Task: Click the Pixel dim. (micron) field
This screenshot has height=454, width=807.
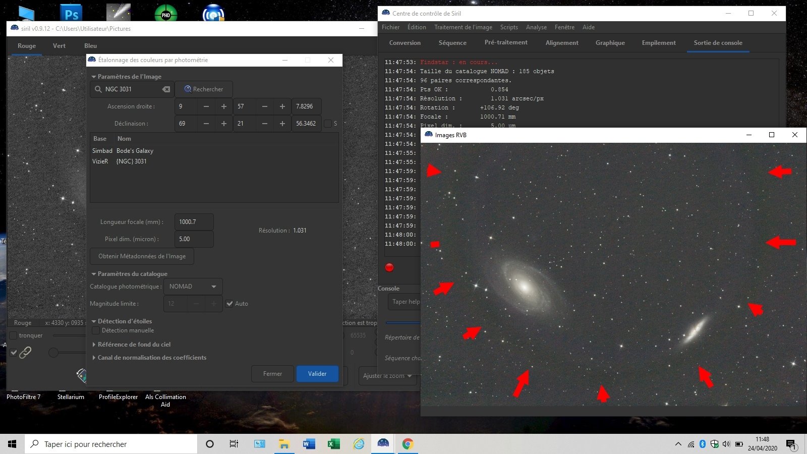Action: 194,239
